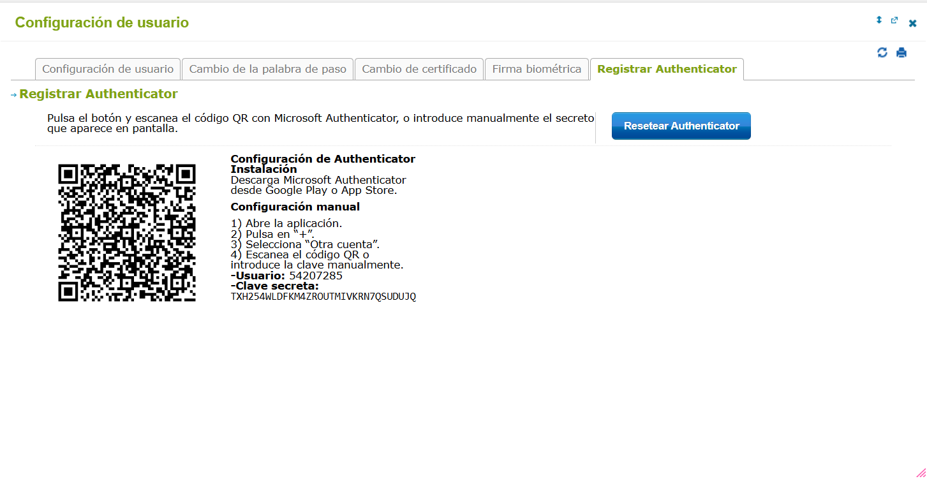
Task: Switch to Cambio de la palabra de paso tab
Action: pyautogui.click(x=268, y=69)
